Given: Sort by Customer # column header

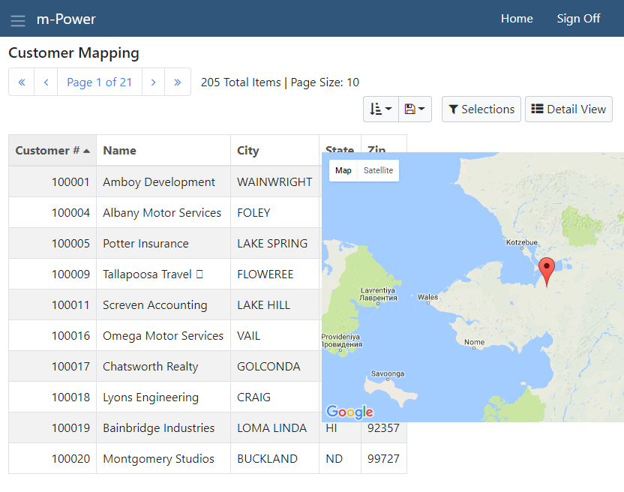Looking at the screenshot, I should point(52,151).
